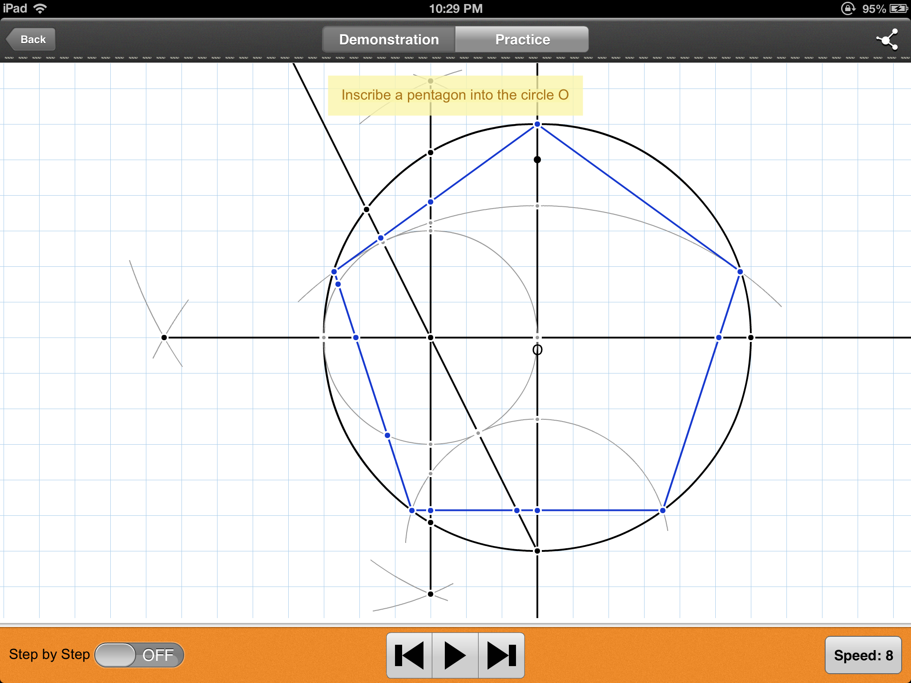Select the top pentagon vertex
This screenshot has height=683, width=911.
(x=537, y=125)
